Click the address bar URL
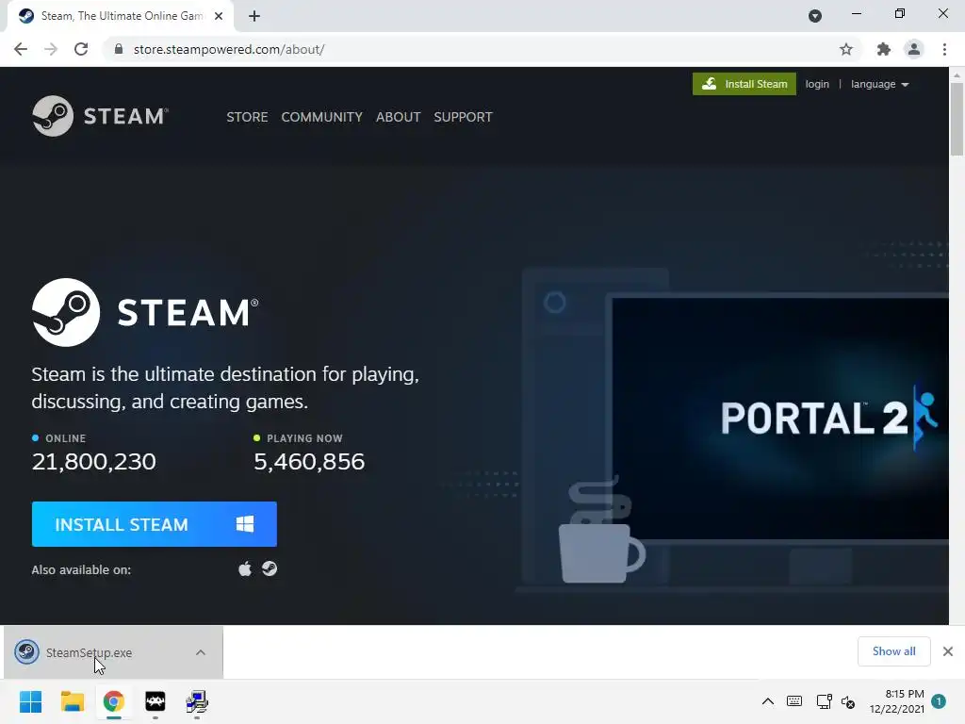This screenshot has width=965, height=724. tap(229, 49)
